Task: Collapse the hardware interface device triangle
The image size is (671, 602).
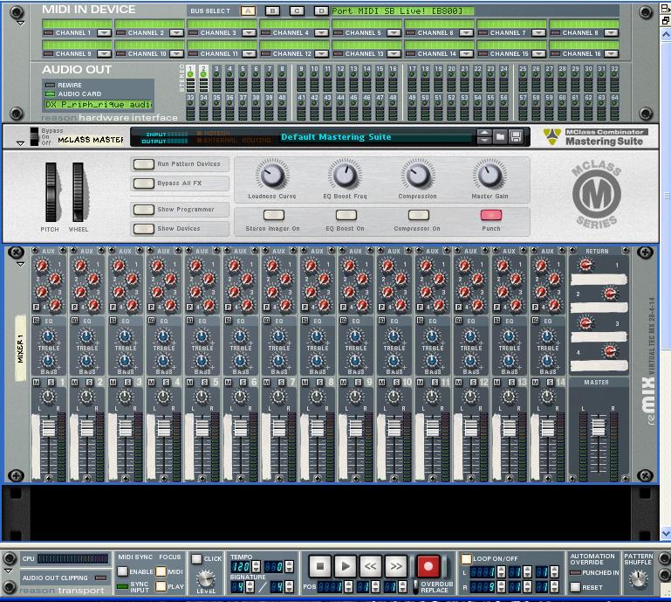Action: 20,24
